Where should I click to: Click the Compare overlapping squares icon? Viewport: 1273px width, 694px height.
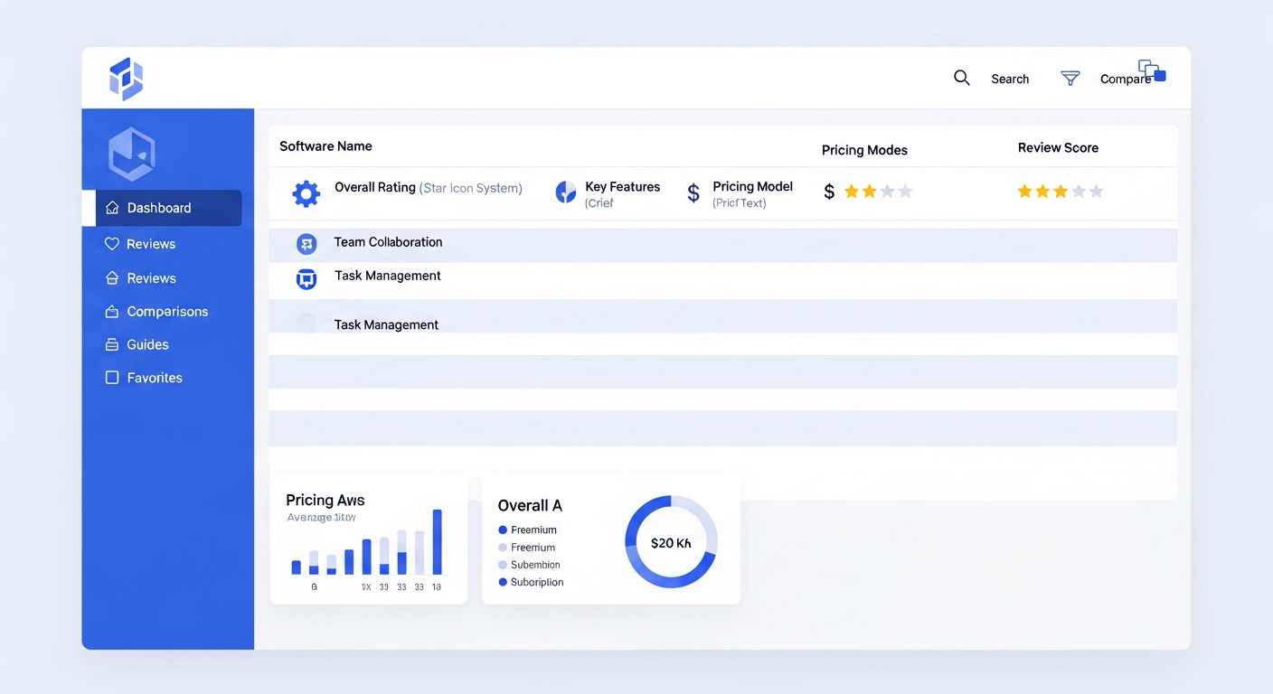click(1152, 70)
